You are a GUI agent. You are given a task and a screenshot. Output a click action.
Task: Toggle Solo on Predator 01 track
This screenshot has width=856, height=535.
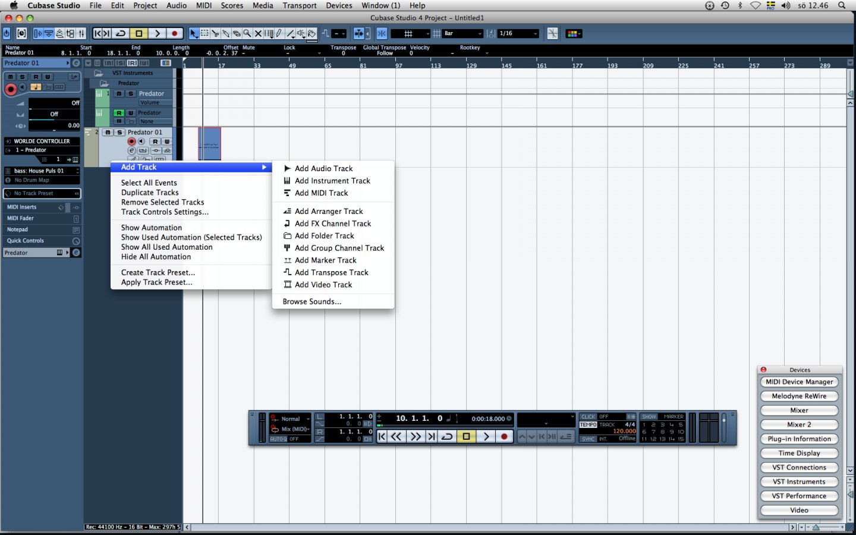coord(119,133)
